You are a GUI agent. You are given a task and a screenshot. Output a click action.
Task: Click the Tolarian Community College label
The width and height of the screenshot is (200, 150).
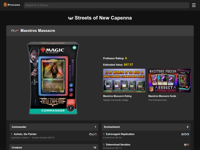click(x=116, y=100)
